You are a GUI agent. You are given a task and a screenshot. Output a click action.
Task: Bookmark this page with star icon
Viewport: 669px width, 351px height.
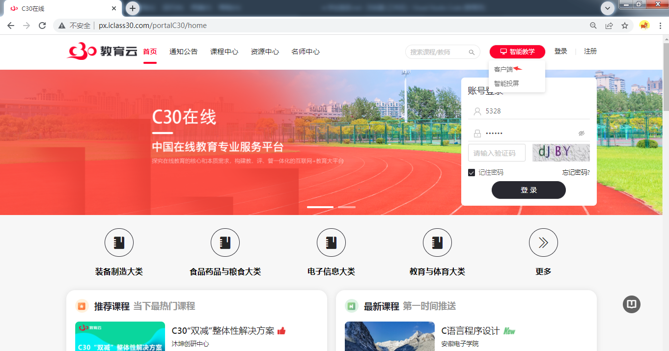pos(625,26)
